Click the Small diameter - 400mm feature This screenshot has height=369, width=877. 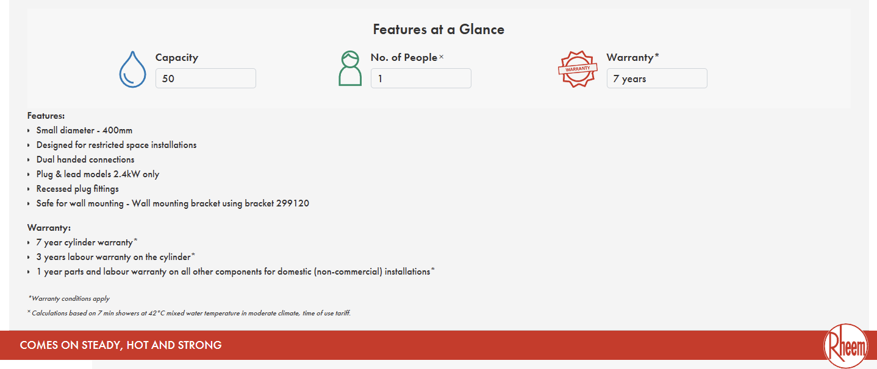[x=84, y=130]
